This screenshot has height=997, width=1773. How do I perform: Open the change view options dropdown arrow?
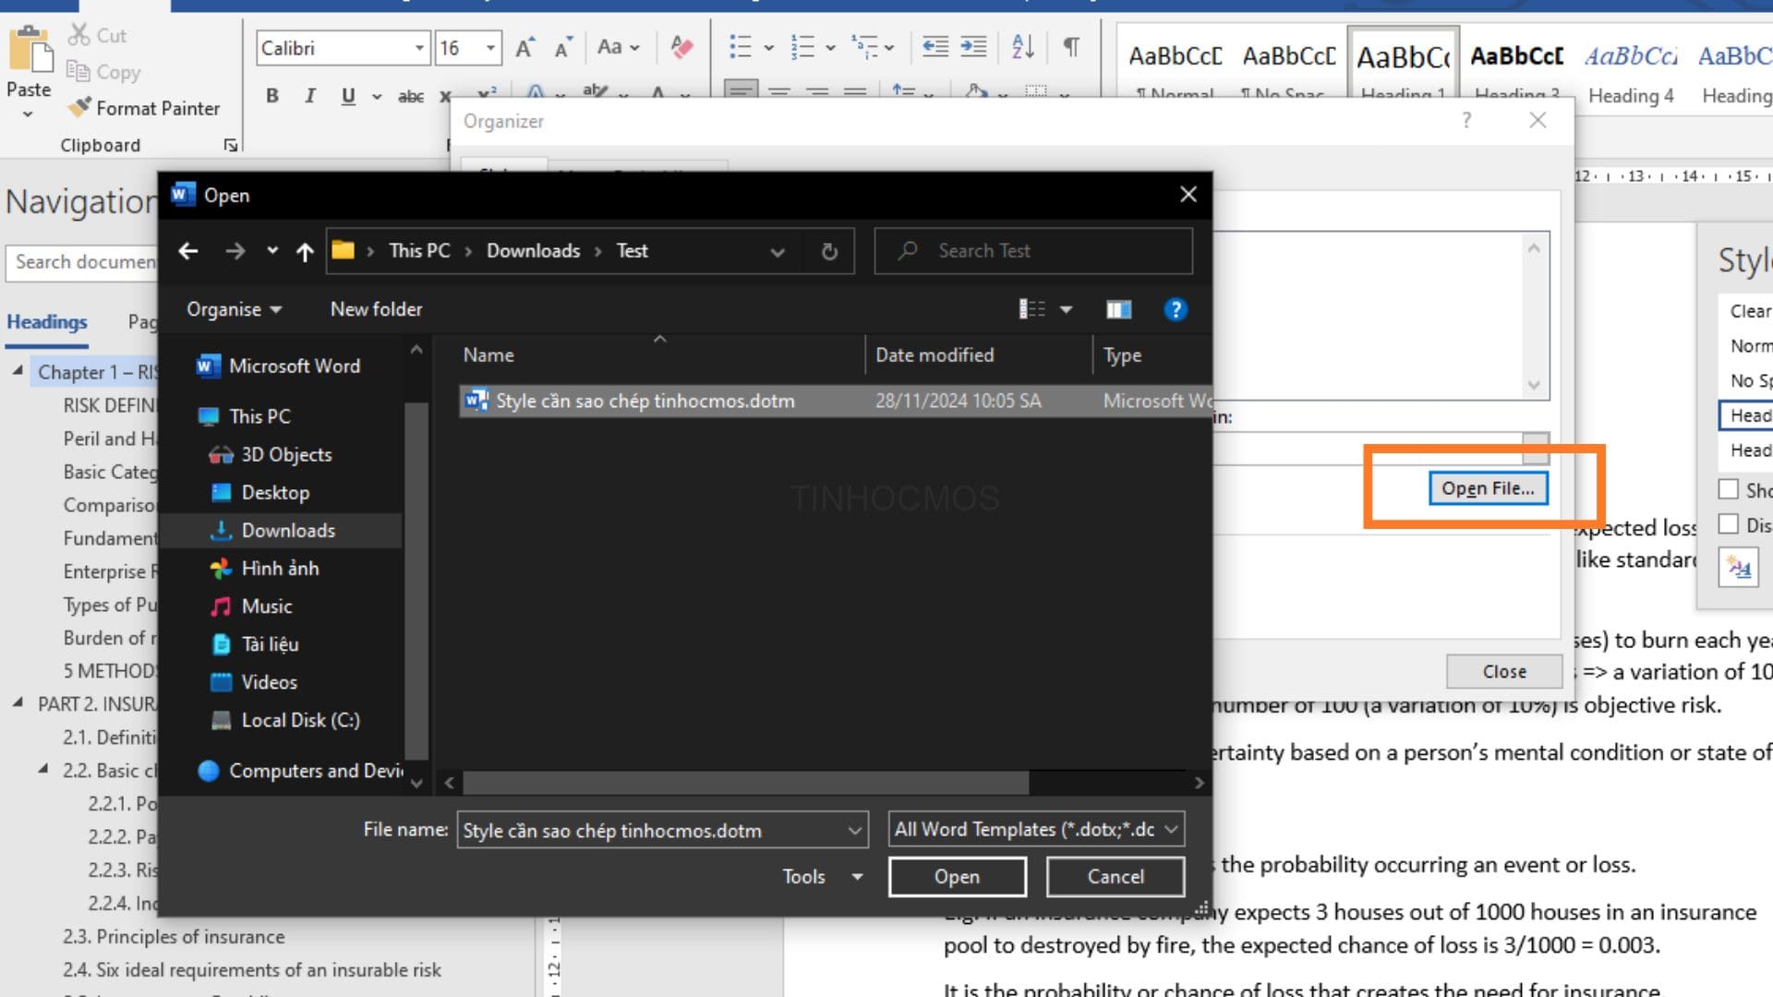[1066, 309]
